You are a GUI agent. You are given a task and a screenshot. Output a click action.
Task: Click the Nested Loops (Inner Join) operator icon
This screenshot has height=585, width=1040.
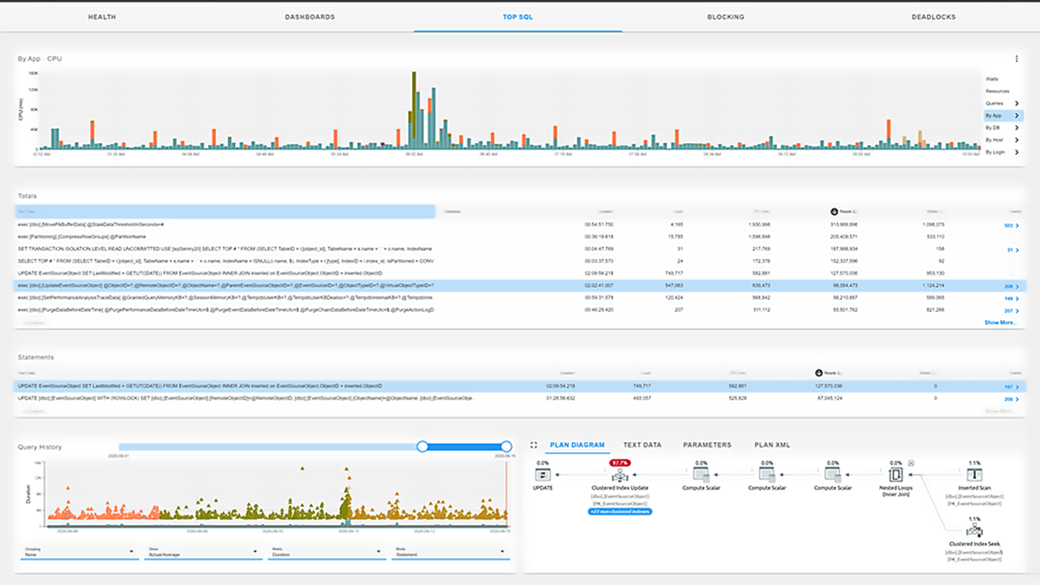[895, 474]
